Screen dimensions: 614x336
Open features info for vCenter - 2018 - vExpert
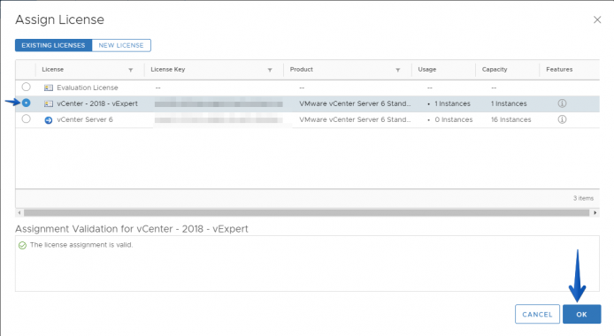[x=562, y=103]
